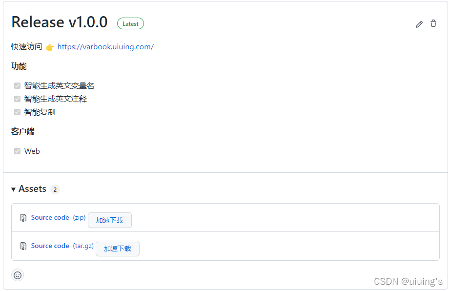Click the trash icon to delete release

pyautogui.click(x=433, y=24)
